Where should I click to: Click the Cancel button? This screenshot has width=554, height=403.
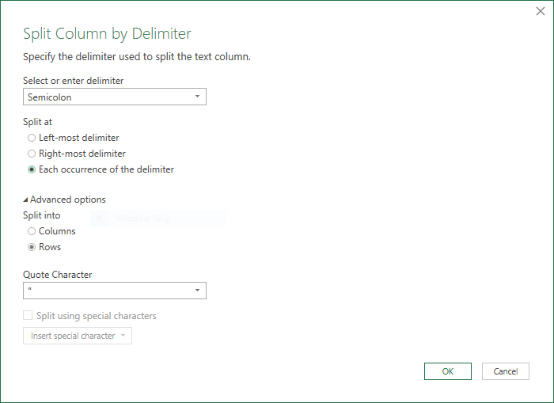[505, 371]
